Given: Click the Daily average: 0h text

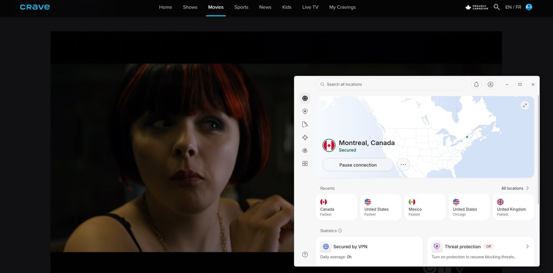Looking at the screenshot, I should click(x=336, y=257).
